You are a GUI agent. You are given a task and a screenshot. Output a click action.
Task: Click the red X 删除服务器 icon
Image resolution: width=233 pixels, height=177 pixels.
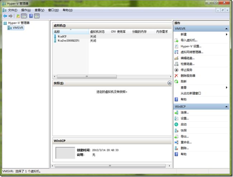click(x=176, y=76)
